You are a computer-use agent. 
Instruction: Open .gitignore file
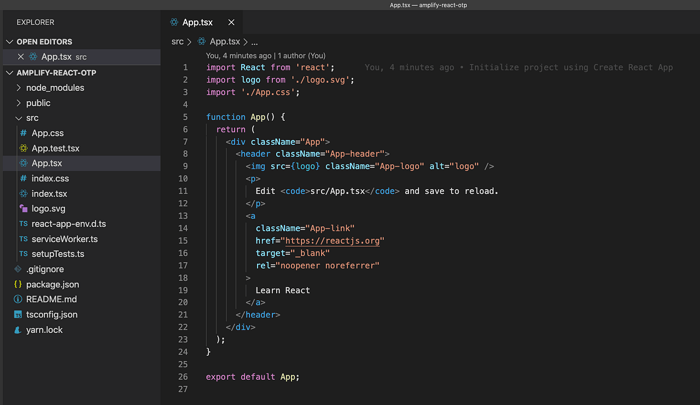(45, 269)
